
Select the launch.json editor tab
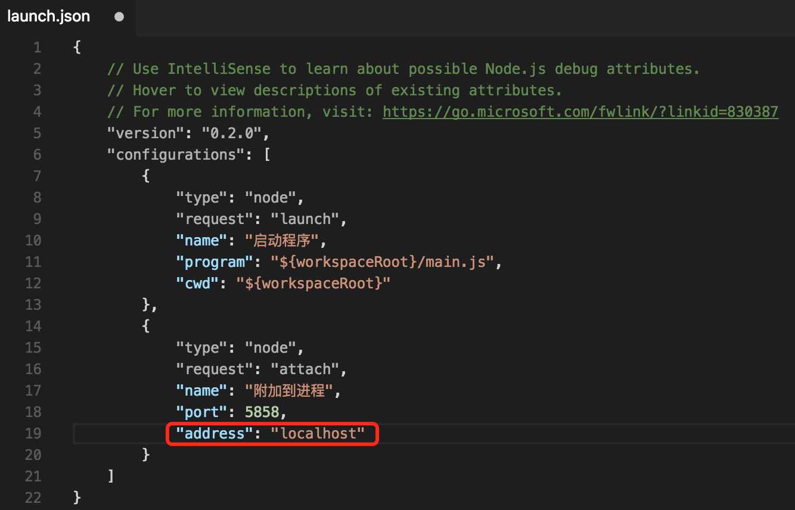point(49,17)
